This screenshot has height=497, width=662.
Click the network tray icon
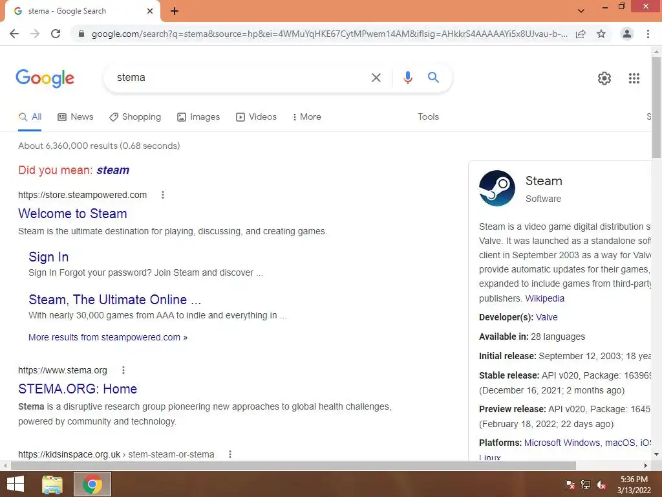click(586, 485)
